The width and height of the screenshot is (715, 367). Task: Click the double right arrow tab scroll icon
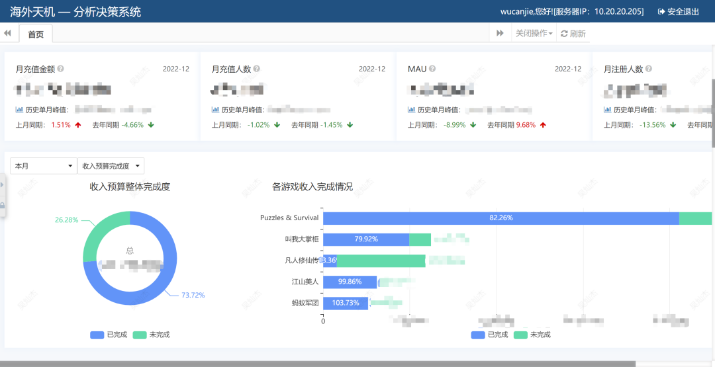(501, 33)
